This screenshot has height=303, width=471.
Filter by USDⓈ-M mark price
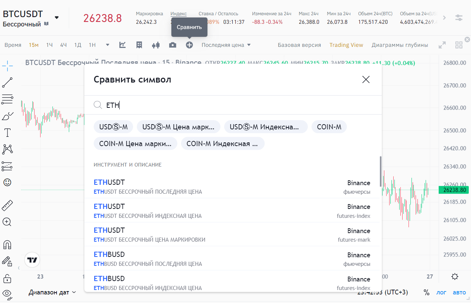(x=178, y=127)
